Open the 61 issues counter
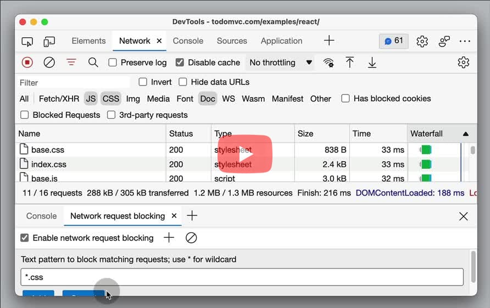The height and width of the screenshot is (308, 490). (x=393, y=41)
